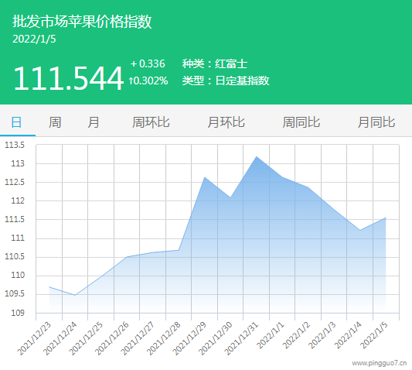Click the 111.544 index value

point(68,78)
